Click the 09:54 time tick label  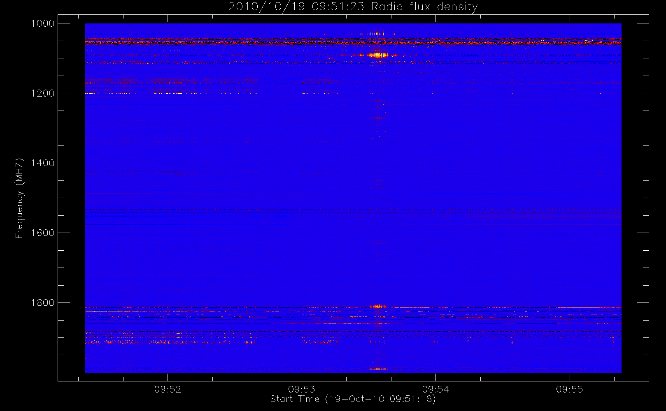pyautogui.click(x=435, y=389)
